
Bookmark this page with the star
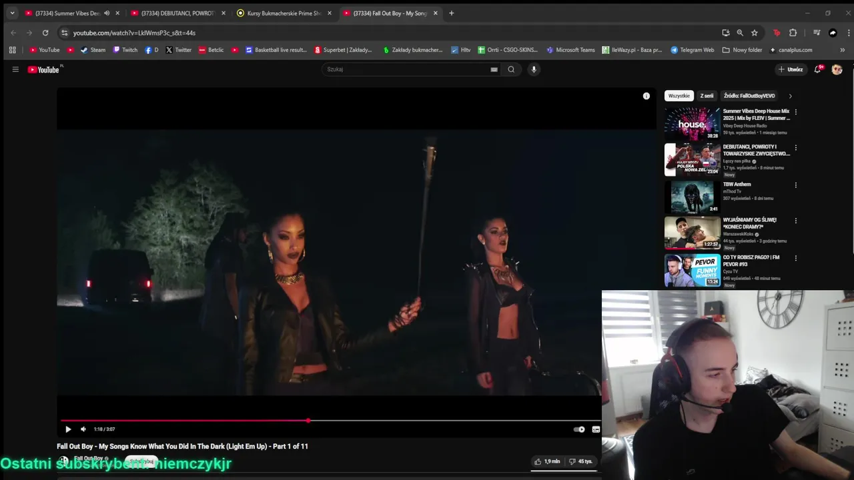(755, 33)
